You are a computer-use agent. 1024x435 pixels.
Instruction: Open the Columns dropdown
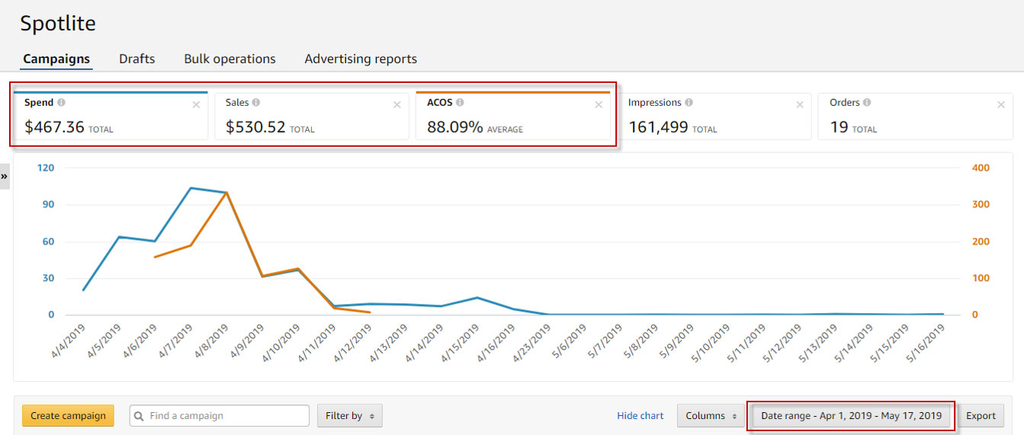(711, 416)
